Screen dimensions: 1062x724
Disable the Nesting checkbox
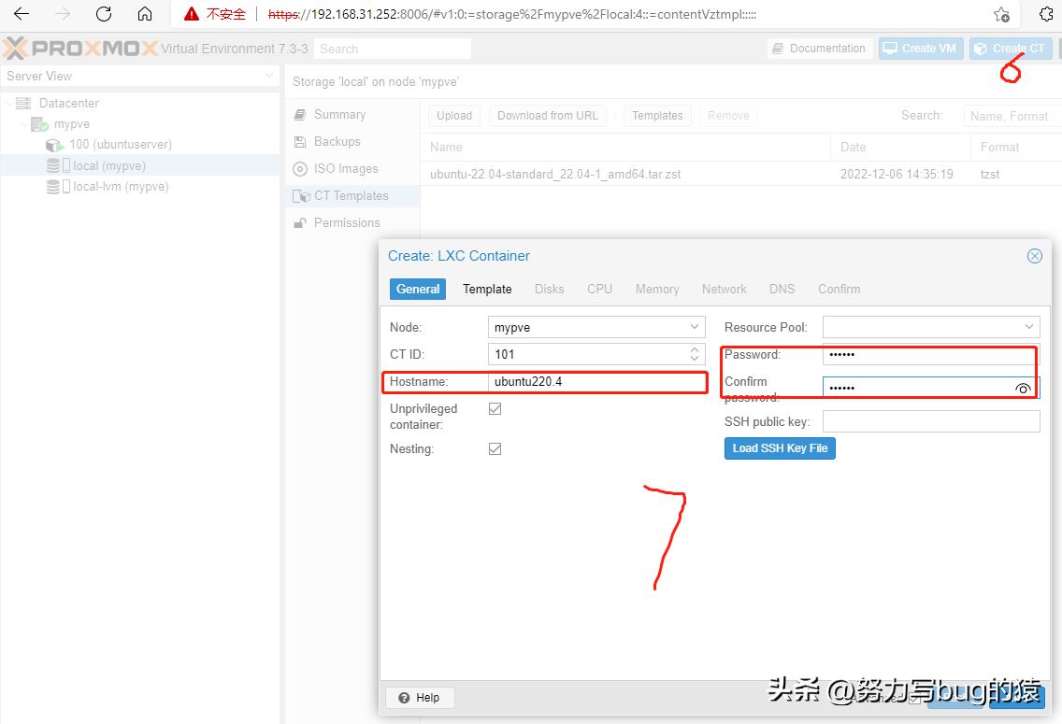coord(493,448)
